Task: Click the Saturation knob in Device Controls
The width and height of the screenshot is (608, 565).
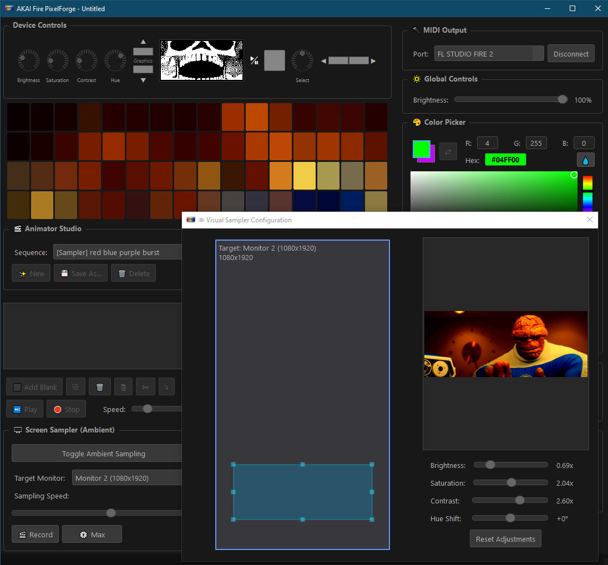Action: 57,60
